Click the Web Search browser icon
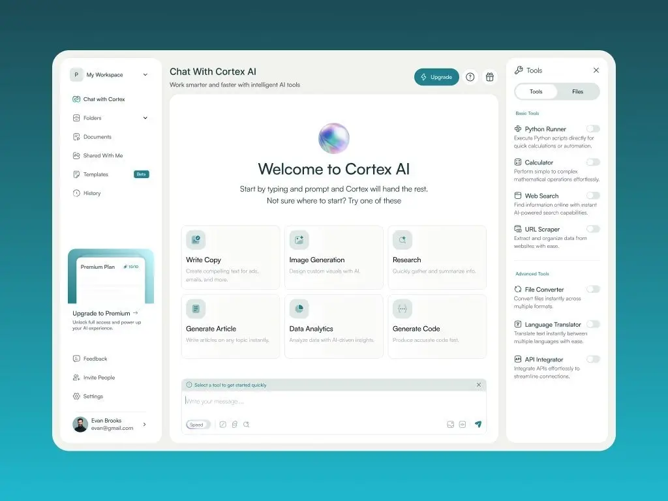This screenshot has height=501, width=668. tap(518, 196)
